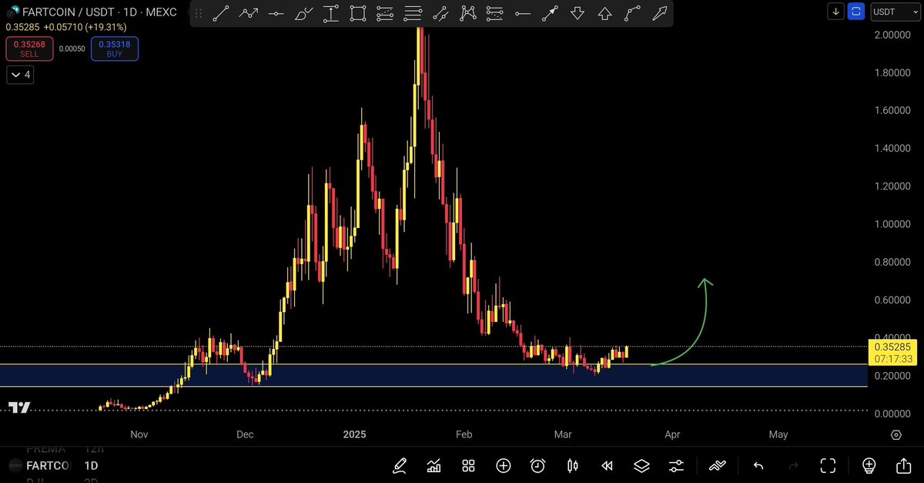Open chart settings gear on the time axis
Viewport: 924px width, 483px height.
tap(896, 434)
